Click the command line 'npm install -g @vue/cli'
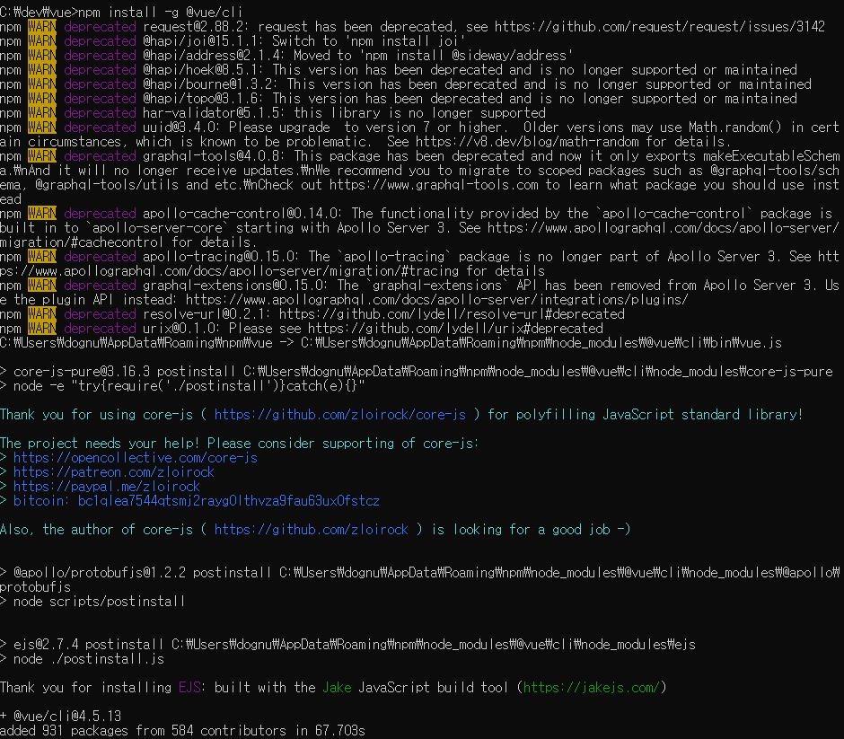 point(161,12)
